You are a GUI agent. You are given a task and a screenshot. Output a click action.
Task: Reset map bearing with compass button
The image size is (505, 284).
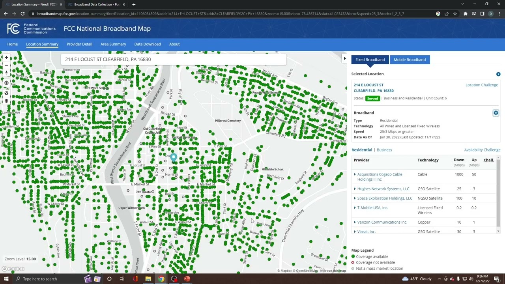click(x=6, y=72)
